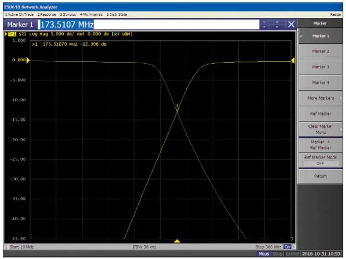
Task: Click Marker -> Ref Marker softkey
Action: click(x=320, y=145)
